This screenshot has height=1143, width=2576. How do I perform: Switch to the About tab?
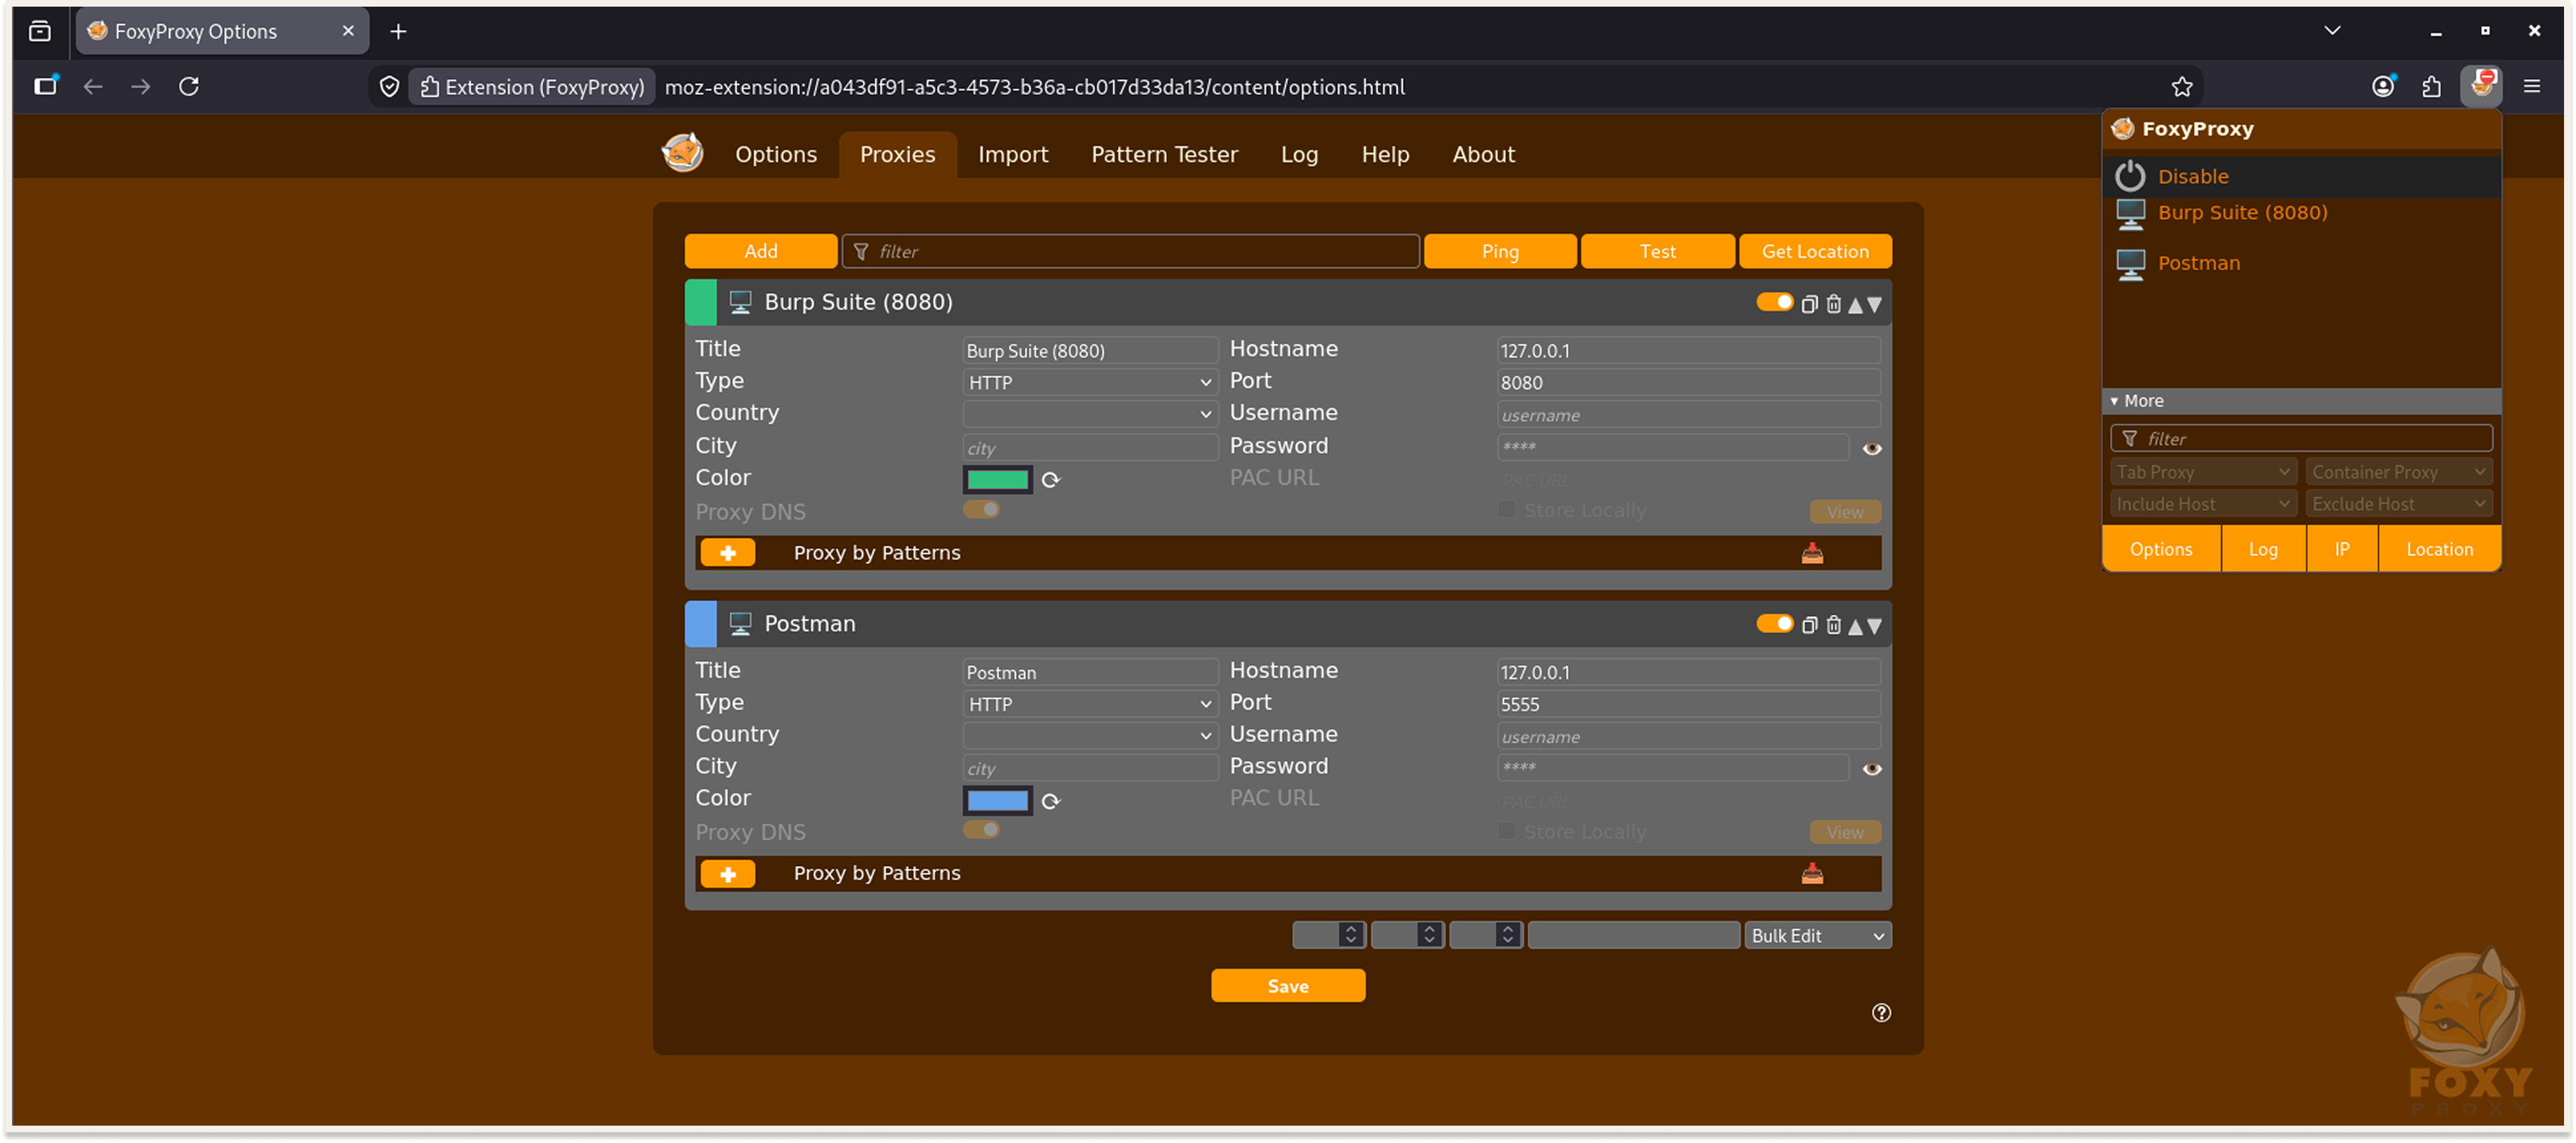tap(1483, 154)
